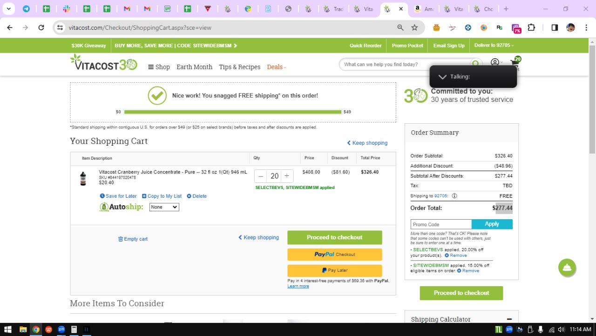Click the search magnifier button
The height and width of the screenshot is (336, 596).
click(475, 64)
